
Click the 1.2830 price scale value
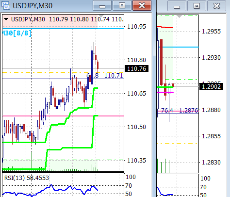(x=211, y=162)
